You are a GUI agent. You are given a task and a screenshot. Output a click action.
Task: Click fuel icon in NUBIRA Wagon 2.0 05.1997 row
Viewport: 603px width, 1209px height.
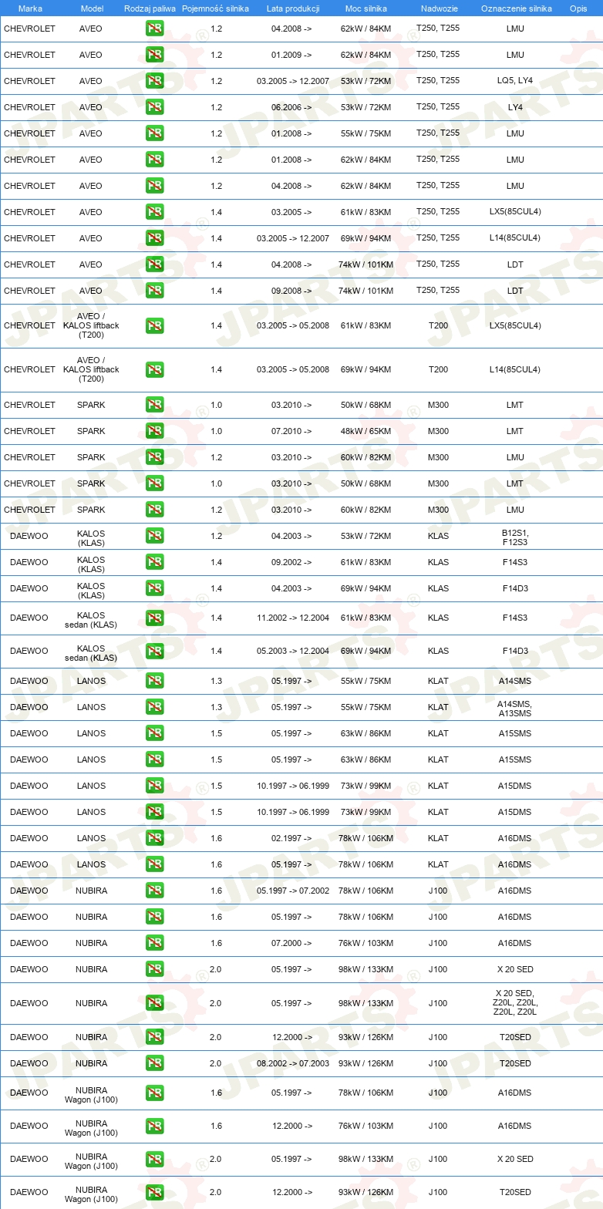point(154,1159)
